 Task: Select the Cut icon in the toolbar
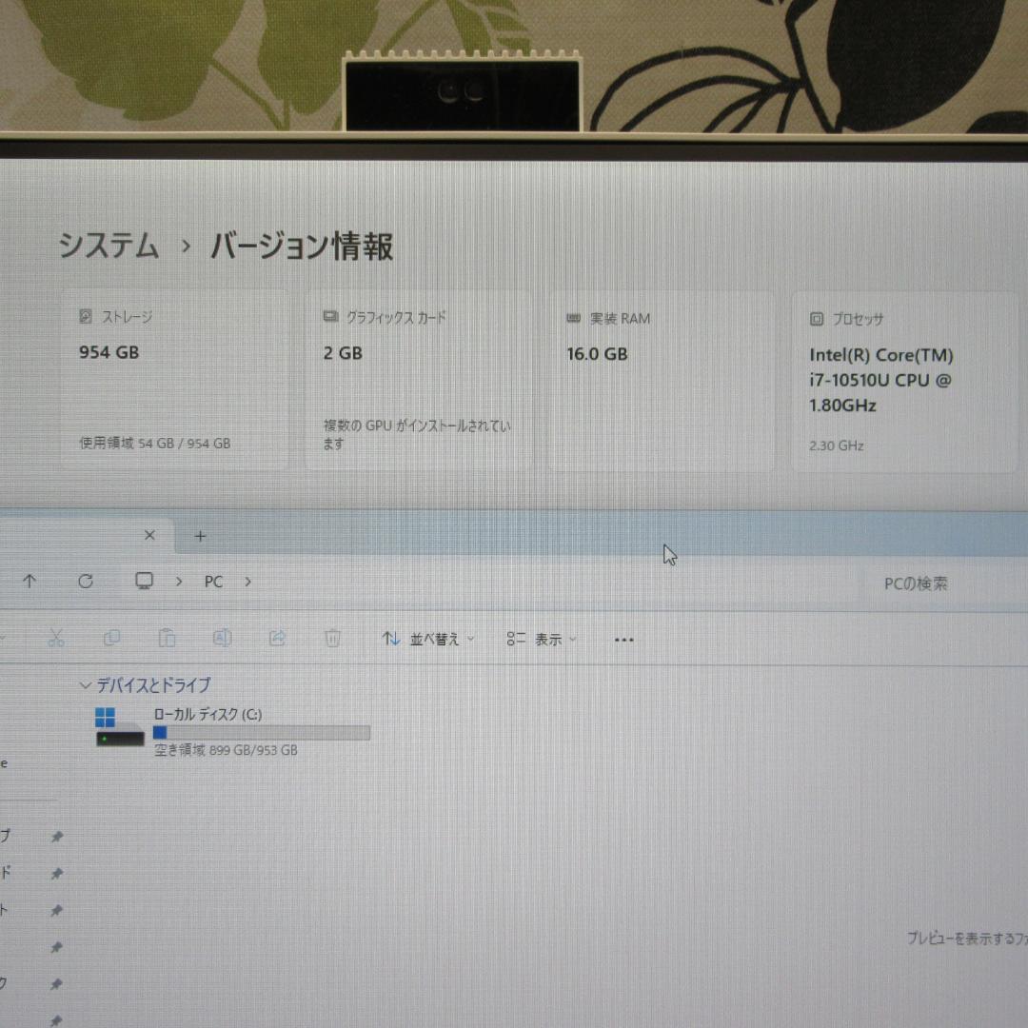coord(55,638)
